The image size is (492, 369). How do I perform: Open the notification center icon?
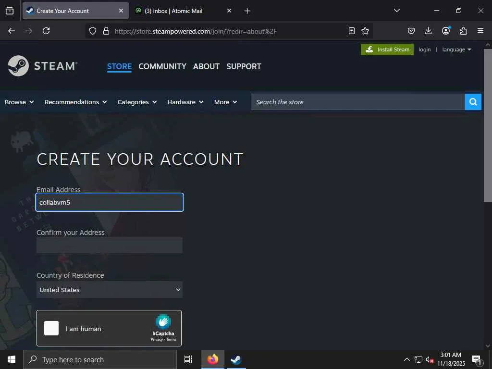coord(477,360)
